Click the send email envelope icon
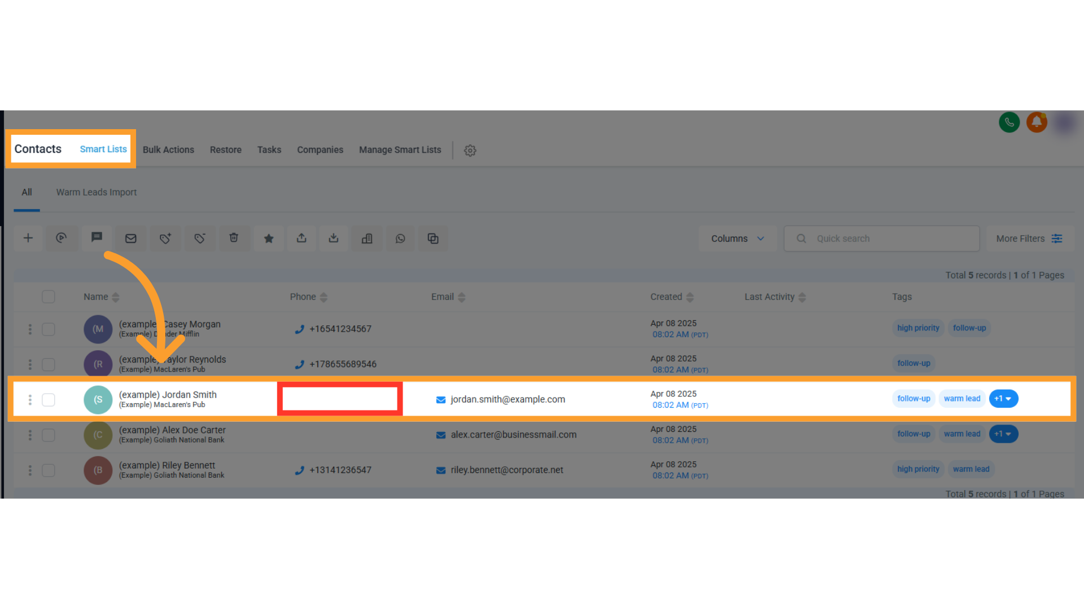The height and width of the screenshot is (609, 1084). click(130, 239)
